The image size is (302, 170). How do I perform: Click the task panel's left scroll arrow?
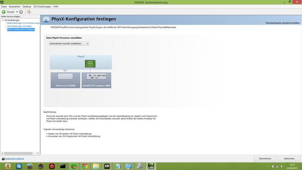[x=2, y=153]
